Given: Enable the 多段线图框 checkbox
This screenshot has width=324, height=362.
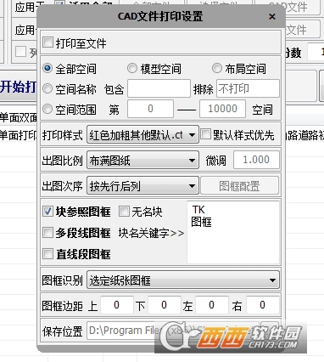Looking at the screenshot, I should tap(47, 233).
